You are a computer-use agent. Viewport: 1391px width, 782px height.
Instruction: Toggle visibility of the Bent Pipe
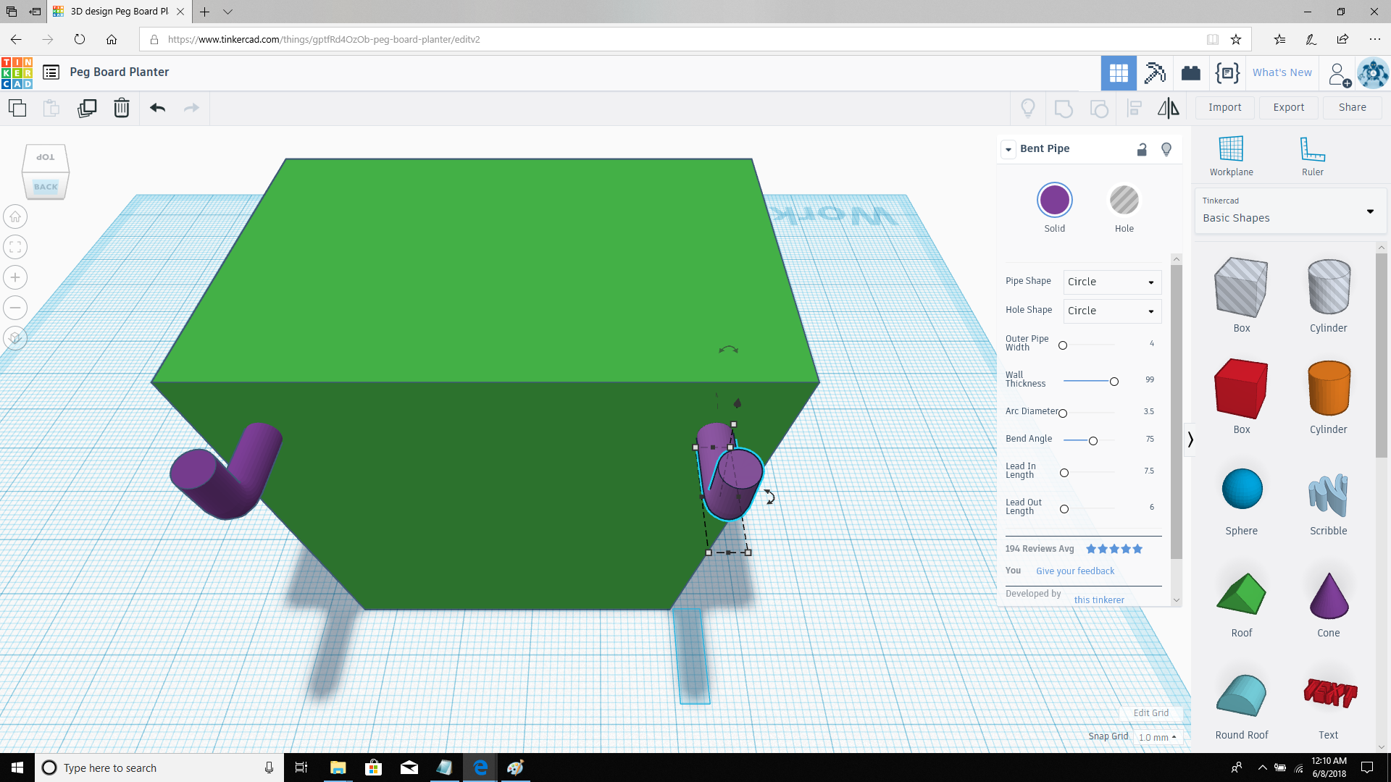tap(1166, 149)
